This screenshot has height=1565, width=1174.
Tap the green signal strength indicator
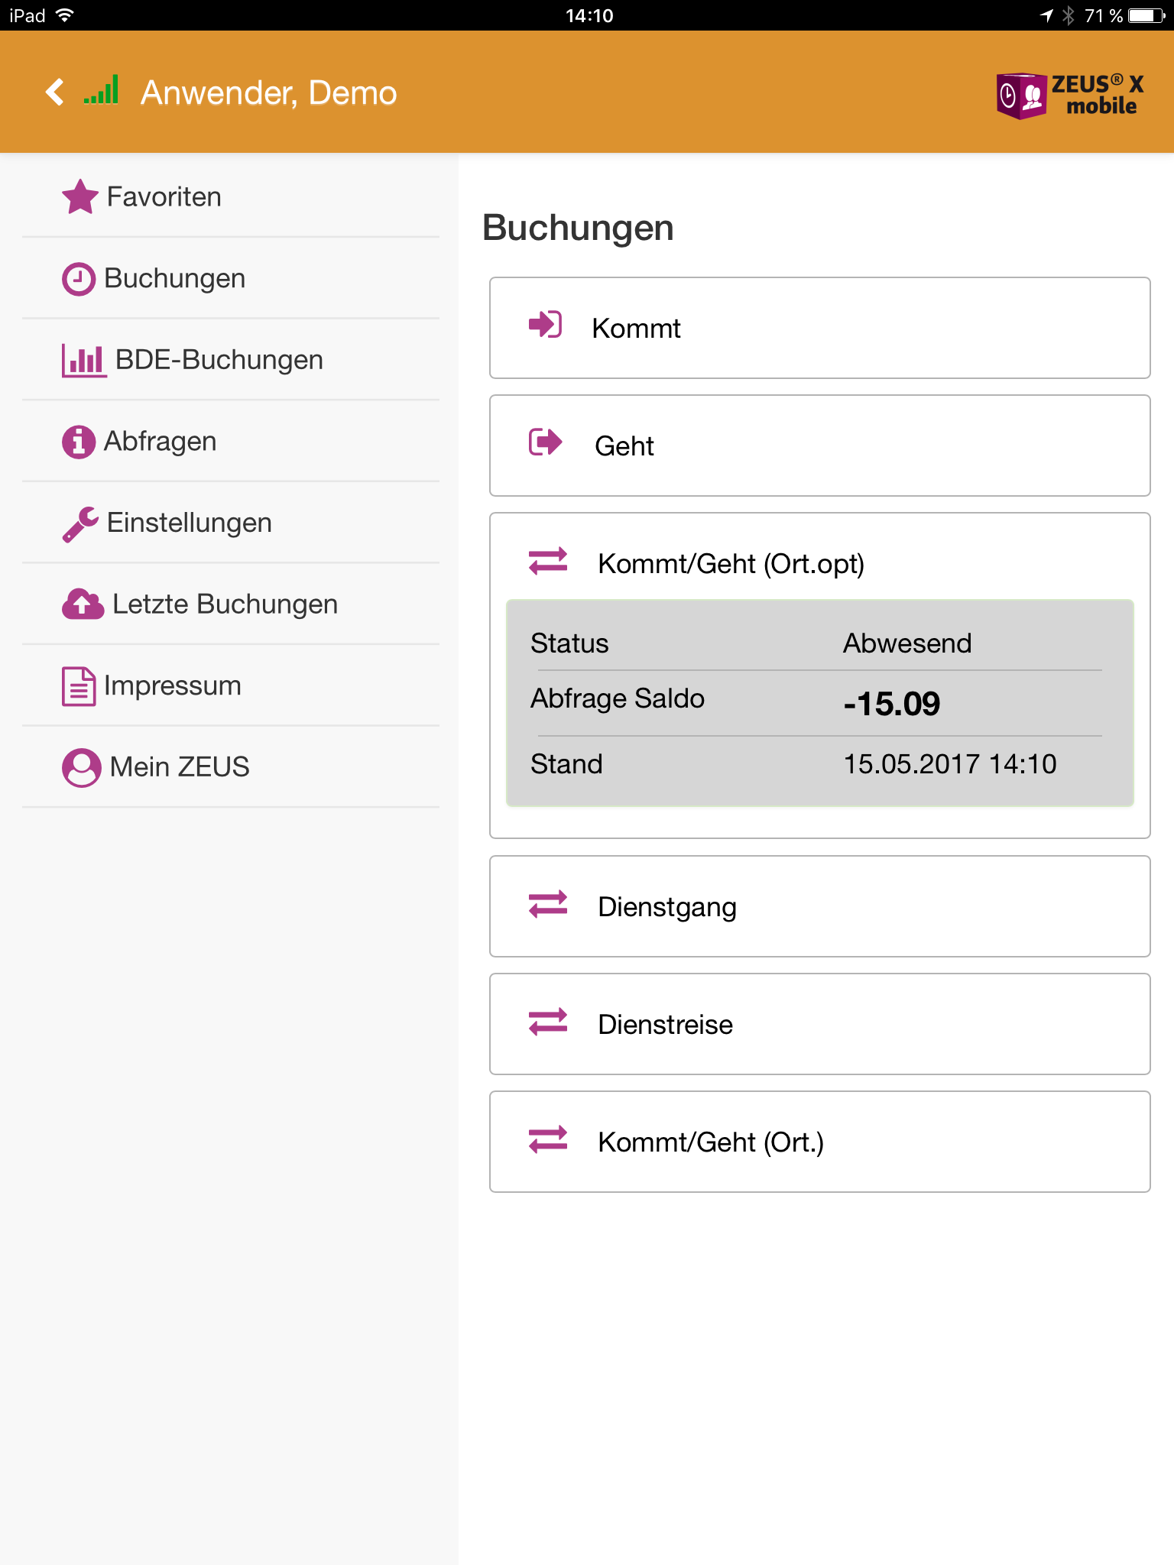coord(101,91)
